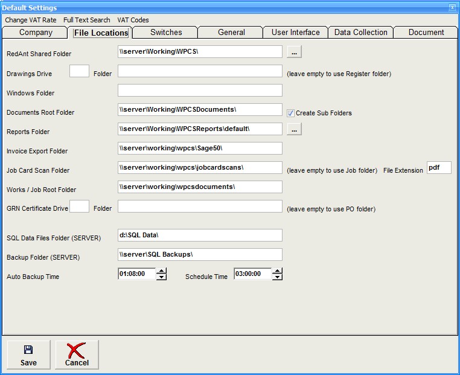Image resolution: width=460 pixels, height=375 pixels.
Task: Switch to the Company tab
Action: (x=36, y=33)
